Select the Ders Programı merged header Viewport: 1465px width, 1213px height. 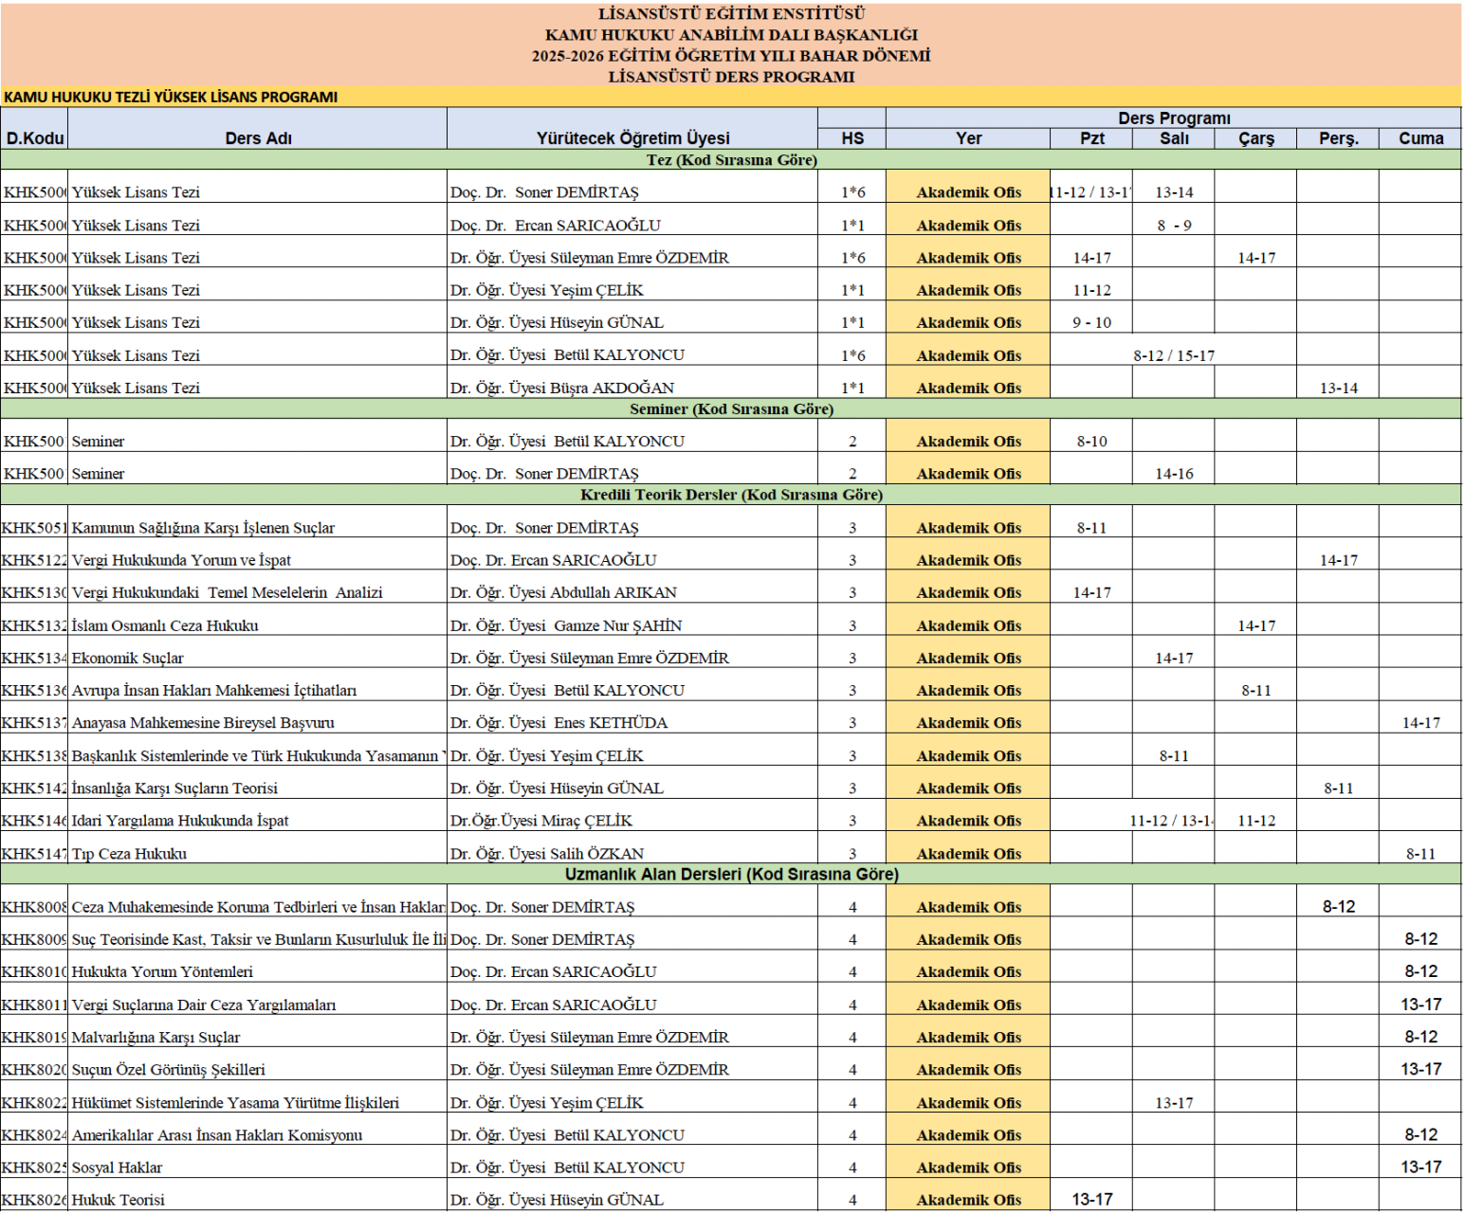coord(1173,118)
